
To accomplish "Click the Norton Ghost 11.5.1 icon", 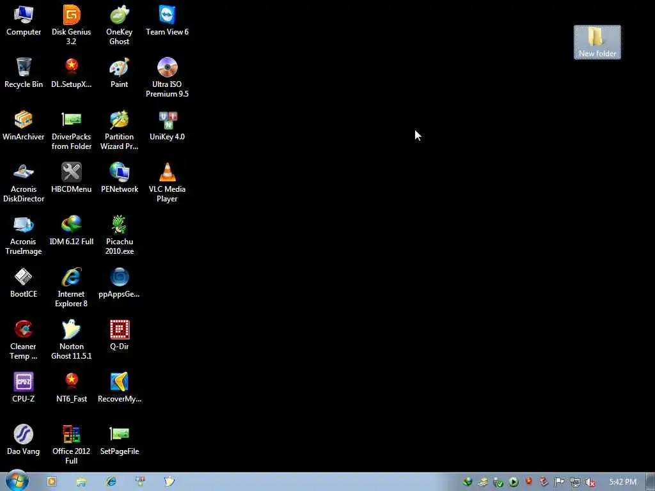I will [x=72, y=340].
